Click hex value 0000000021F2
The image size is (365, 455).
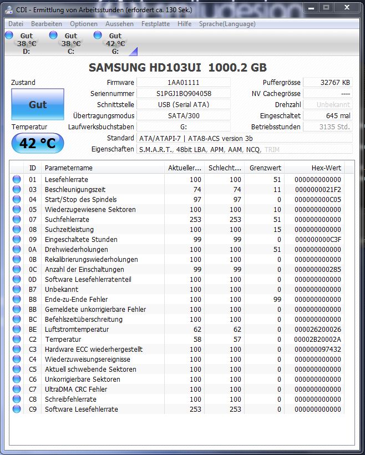click(318, 189)
